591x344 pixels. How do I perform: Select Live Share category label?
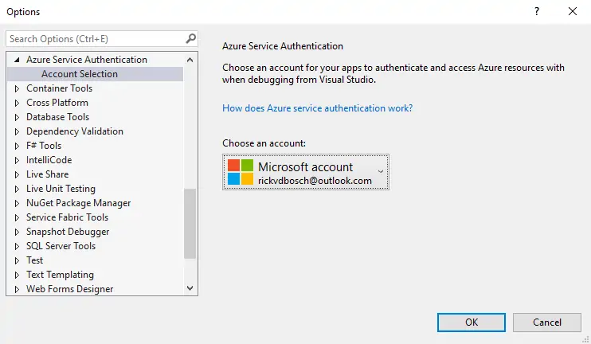[48, 174]
